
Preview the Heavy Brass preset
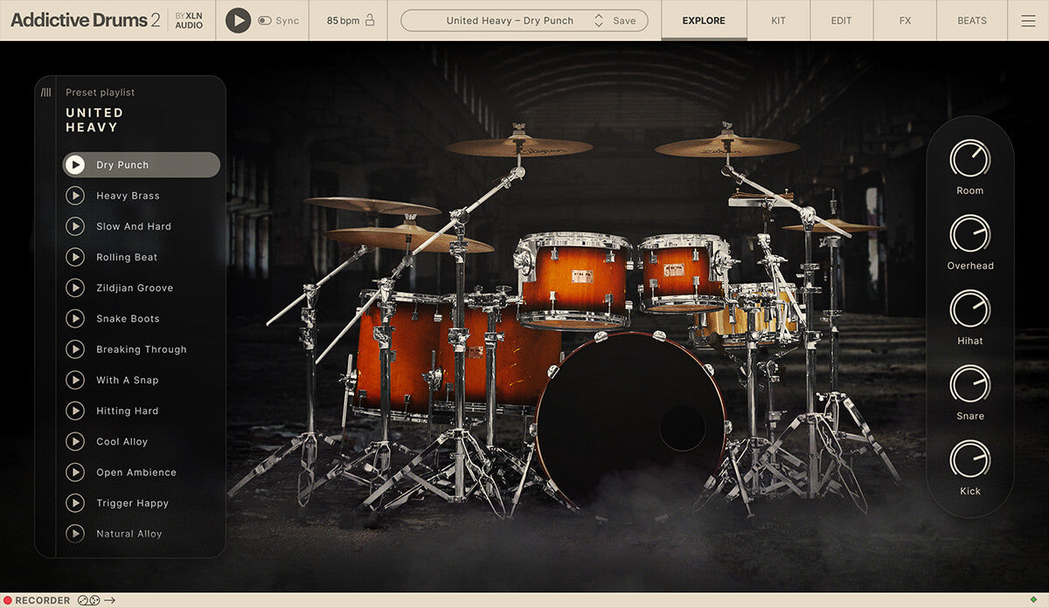click(x=75, y=196)
